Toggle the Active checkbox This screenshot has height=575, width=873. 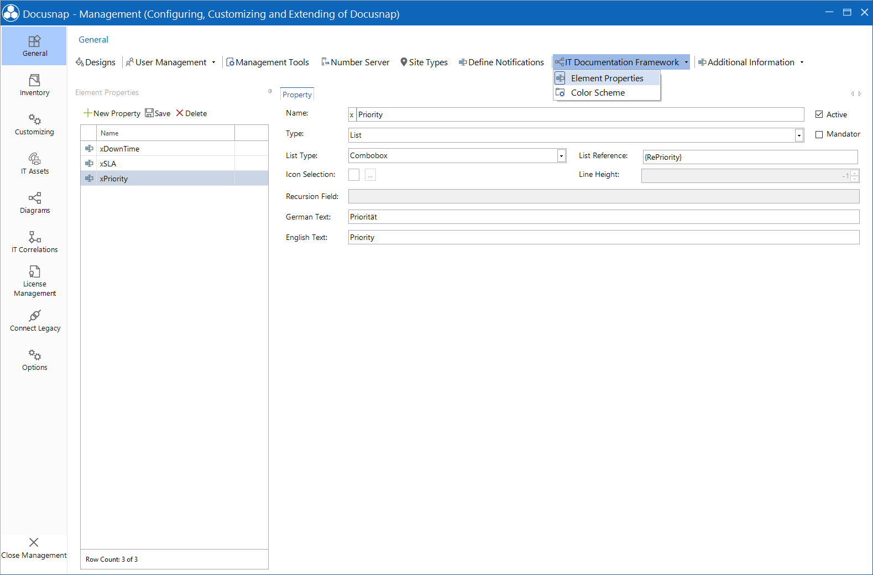point(819,114)
